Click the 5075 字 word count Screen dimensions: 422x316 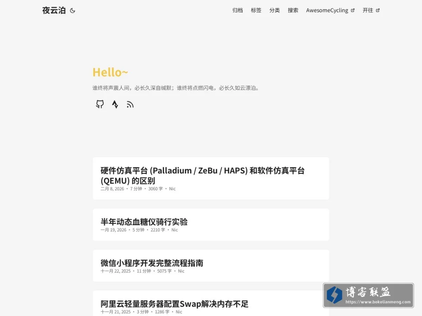click(x=165, y=271)
